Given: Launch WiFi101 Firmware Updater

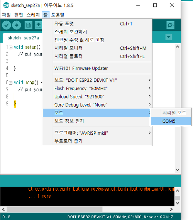Looking at the screenshot, I should tap(97, 68).
